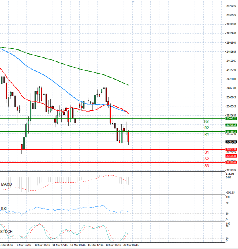This screenshot has height=249, width=238.
Task: Click the 10 Mar 05:16 time axis label
Action: [42, 245]
